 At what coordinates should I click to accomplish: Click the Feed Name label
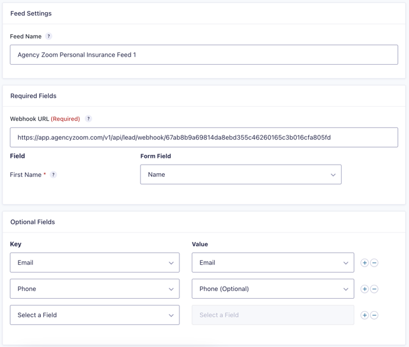tap(26, 36)
